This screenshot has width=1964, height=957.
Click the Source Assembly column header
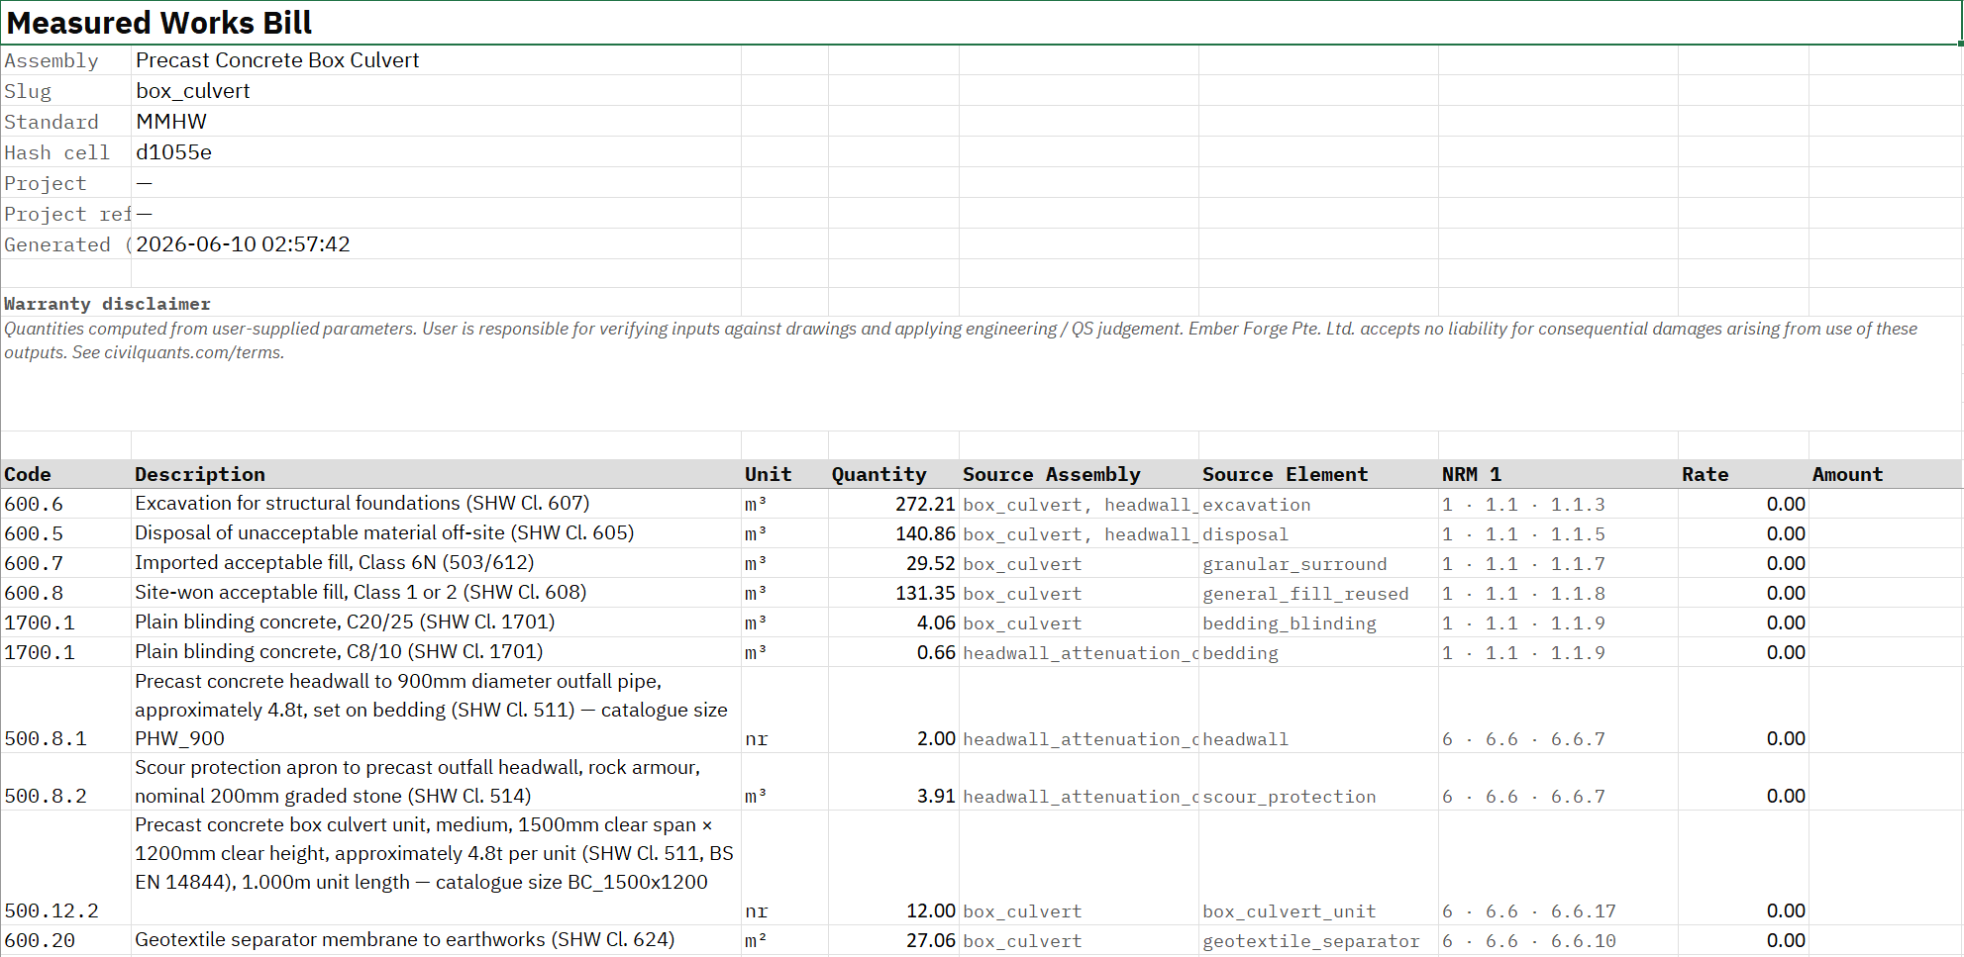click(1079, 474)
